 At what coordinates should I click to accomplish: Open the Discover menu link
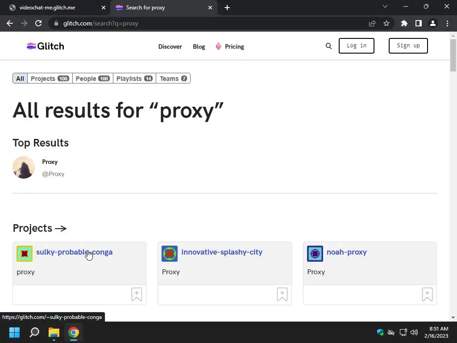(170, 46)
